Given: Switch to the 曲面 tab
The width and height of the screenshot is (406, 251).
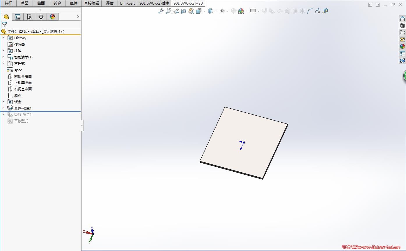Looking at the screenshot, I should [41, 3].
